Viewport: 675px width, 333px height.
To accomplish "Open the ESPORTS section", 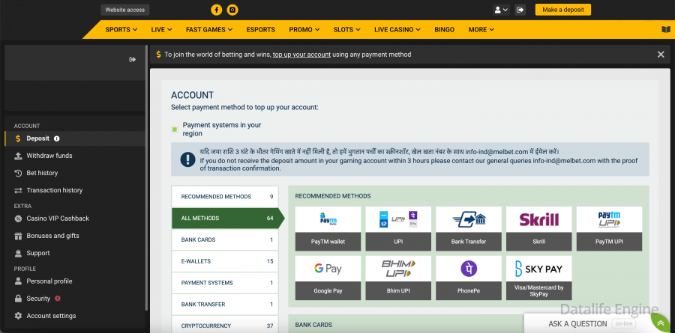I will 260,30.
